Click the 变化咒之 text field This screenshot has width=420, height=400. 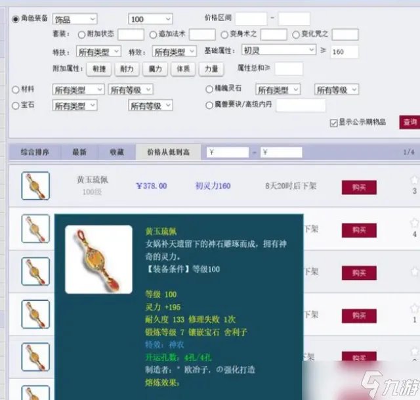[345, 35]
